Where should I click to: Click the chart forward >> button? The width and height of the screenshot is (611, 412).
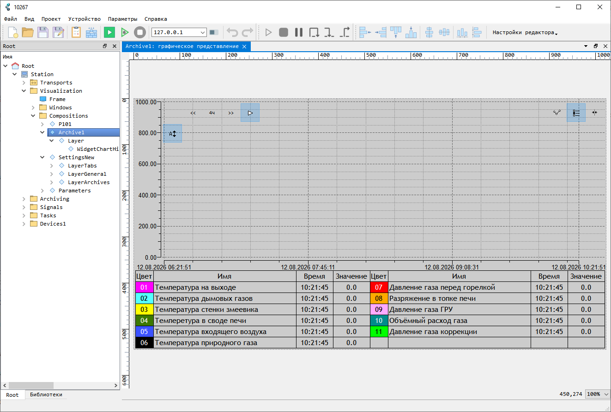tap(231, 113)
